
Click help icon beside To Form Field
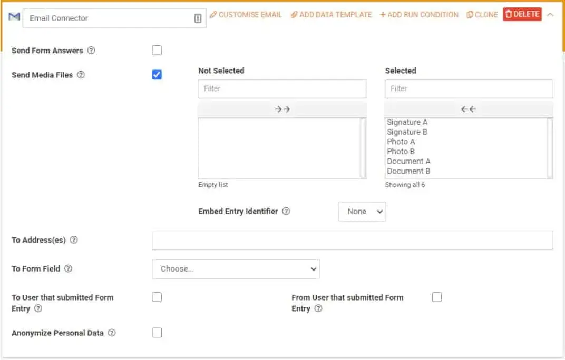tap(68, 268)
